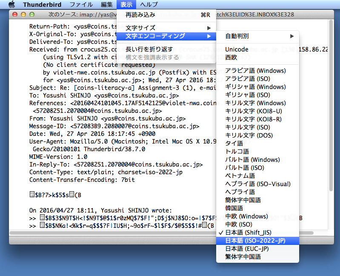Click the '(No client certificate requested)' line
This screenshot has height=276, width=340.
(99, 65)
